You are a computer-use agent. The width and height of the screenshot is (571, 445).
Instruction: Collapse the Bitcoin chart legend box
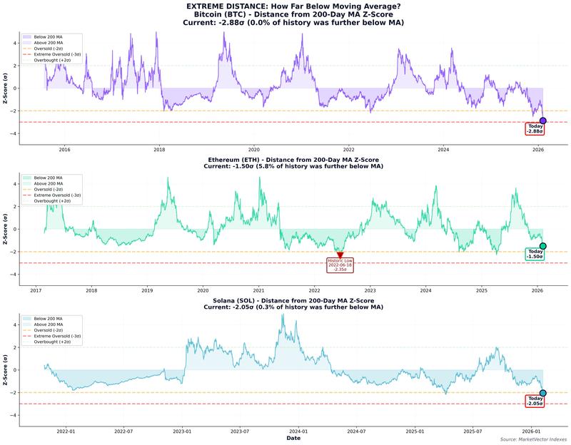(52, 48)
